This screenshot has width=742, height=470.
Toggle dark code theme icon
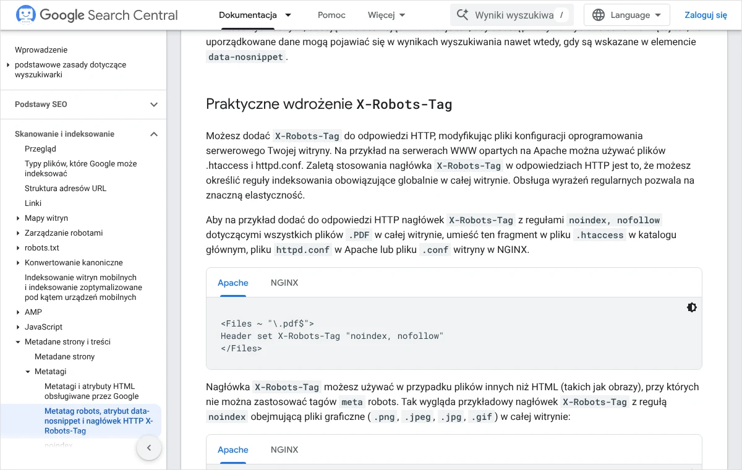(x=692, y=307)
